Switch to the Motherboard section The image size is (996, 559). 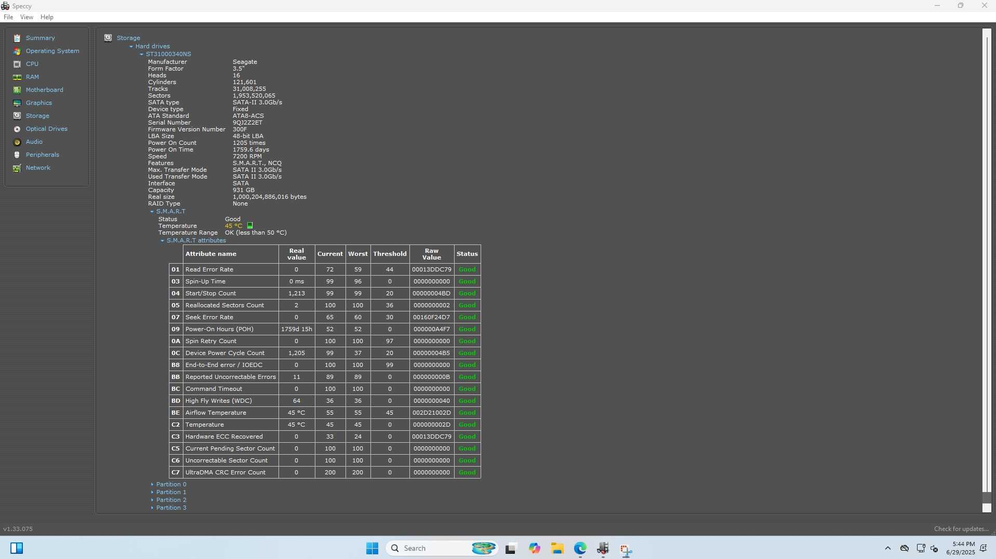45,90
